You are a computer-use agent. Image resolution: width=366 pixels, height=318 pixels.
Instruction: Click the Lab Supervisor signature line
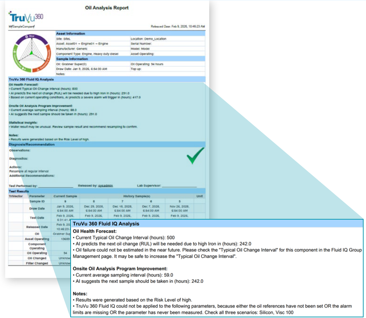pyautogui.click(x=179, y=186)
